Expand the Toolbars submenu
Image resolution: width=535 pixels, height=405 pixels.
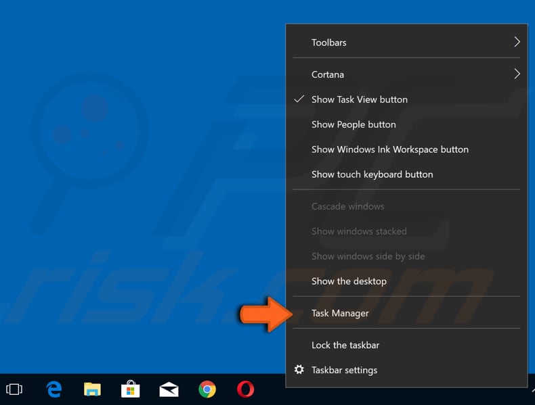(406, 42)
